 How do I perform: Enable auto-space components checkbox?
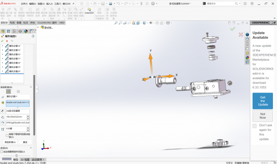coord(2,152)
